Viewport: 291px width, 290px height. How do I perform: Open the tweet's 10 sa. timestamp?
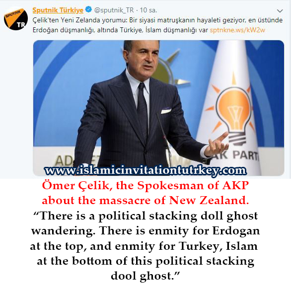(x=148, y=10)
